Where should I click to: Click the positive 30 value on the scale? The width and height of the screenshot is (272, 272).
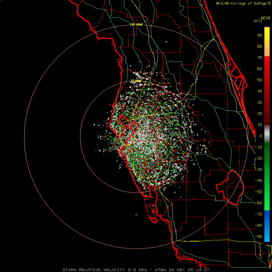pos(260,102)
